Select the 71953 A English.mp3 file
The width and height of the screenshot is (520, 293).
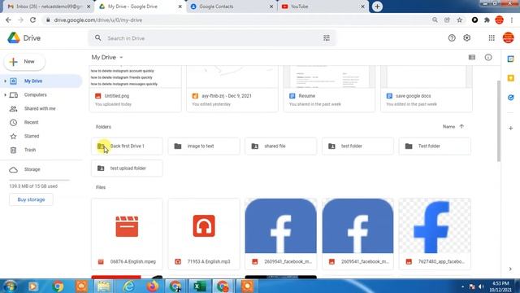click(204, 234)
